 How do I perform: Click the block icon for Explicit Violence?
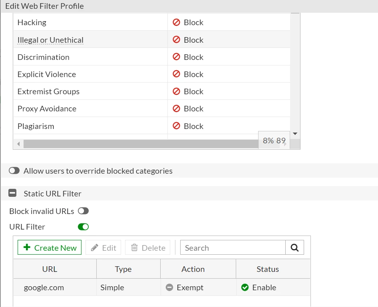click(176, 74)
